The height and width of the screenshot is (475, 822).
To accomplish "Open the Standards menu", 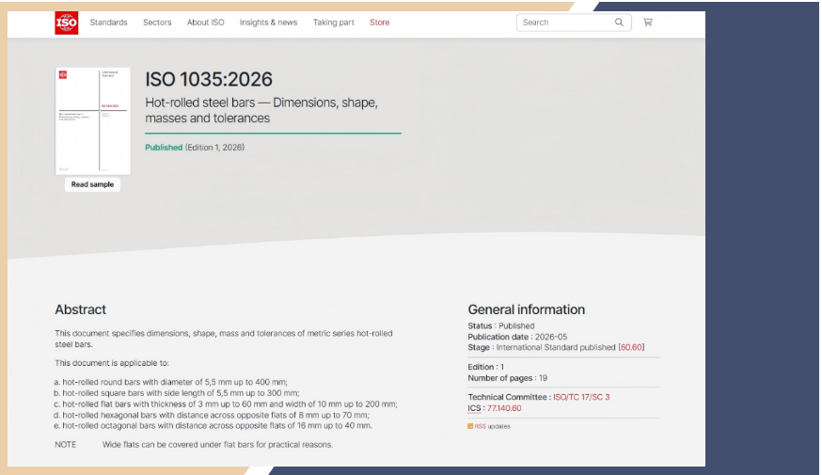I will [108, 23].
